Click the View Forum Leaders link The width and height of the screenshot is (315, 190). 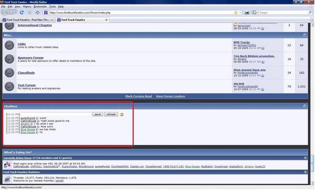(170, 96)
